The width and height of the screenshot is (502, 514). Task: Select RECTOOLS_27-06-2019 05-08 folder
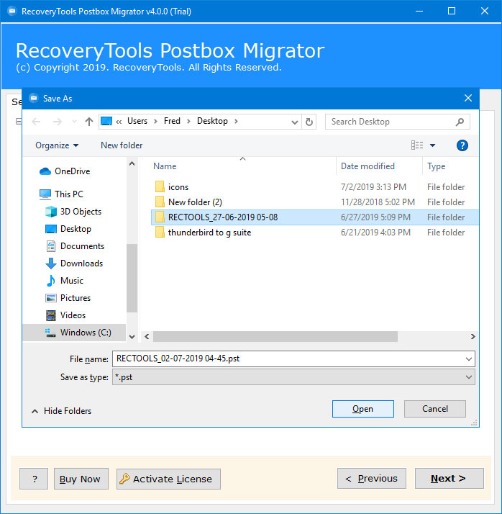314,217
